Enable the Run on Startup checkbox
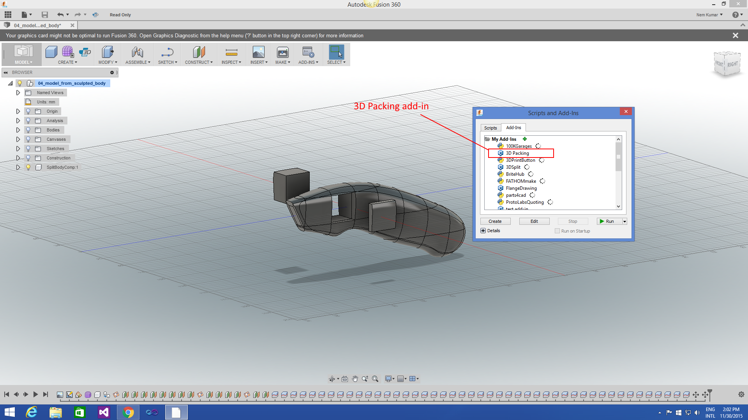This screenshot has width=748, height=420. pos(557,231)
